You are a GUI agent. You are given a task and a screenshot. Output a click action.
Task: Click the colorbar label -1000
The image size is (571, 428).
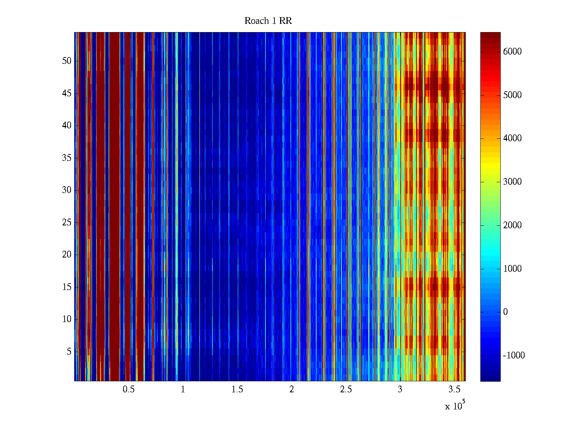click(514, 356)
